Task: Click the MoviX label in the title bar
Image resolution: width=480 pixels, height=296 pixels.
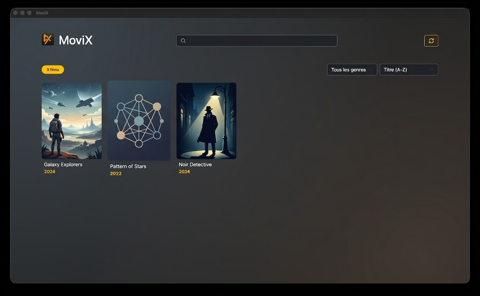Action: pyautogui.click(x=42, y=13)
